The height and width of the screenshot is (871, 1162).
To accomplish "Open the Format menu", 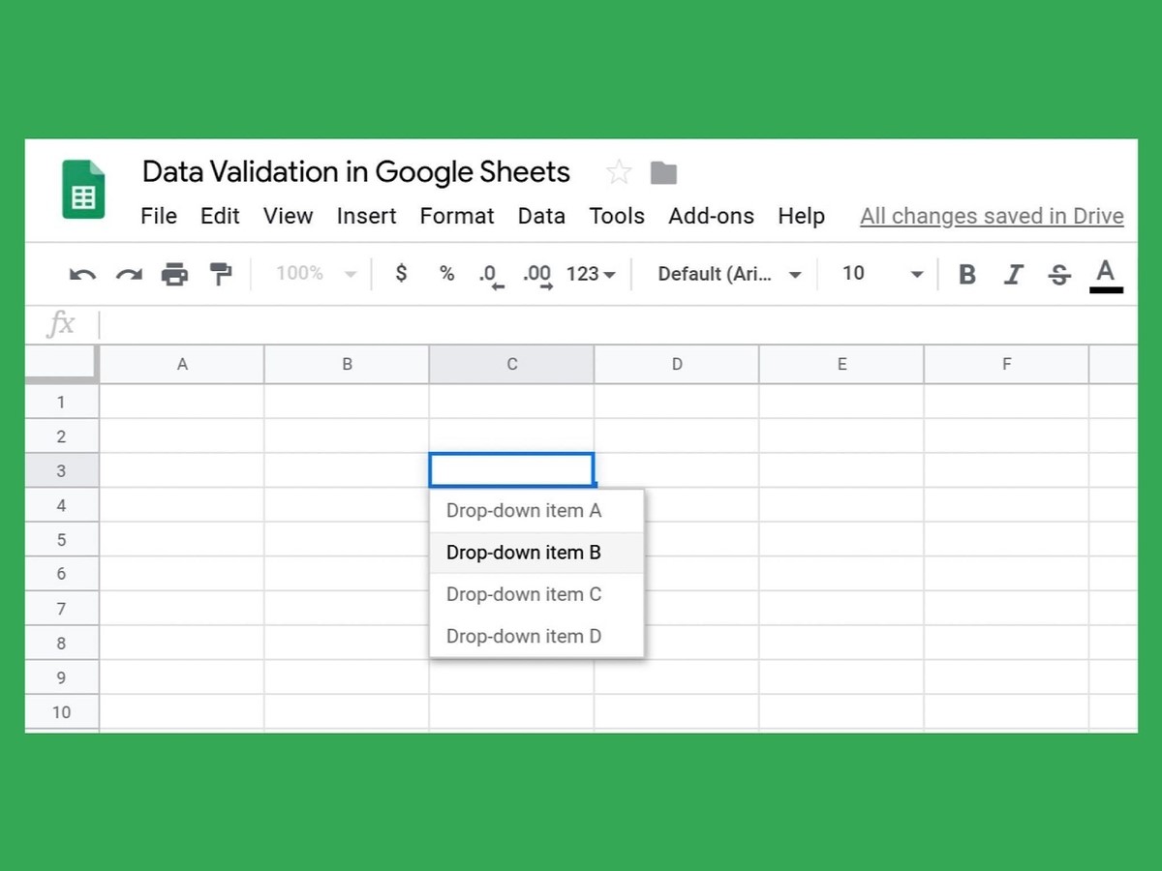I will pyautogui.click(x=457, y=216).
